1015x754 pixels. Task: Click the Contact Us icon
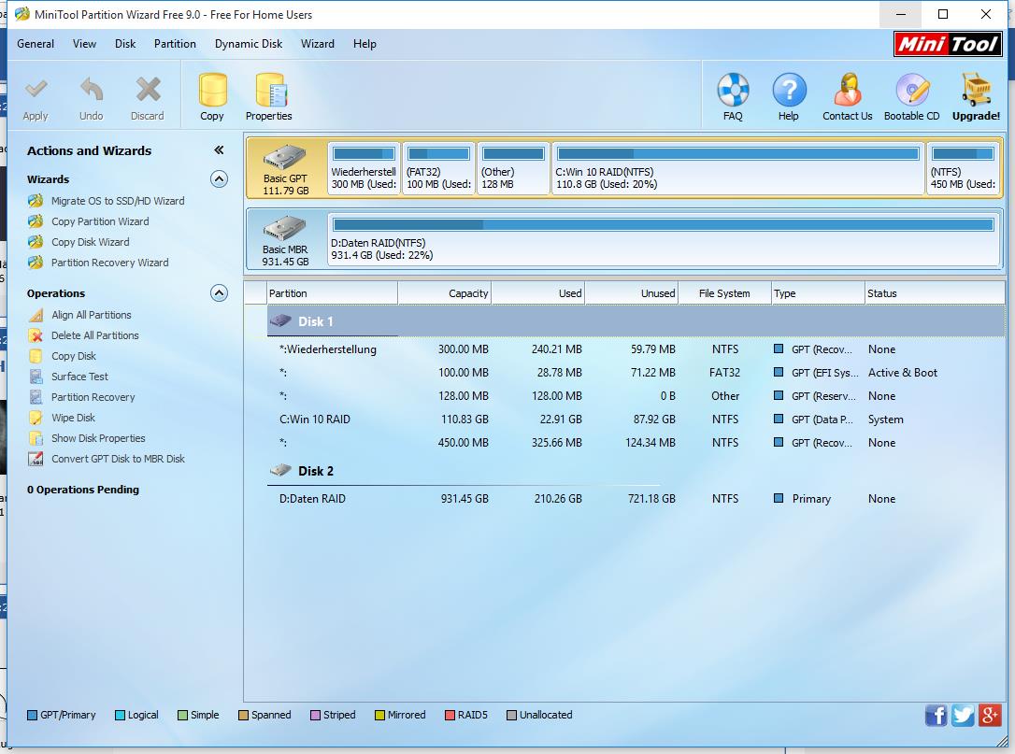tap(848, 90)
